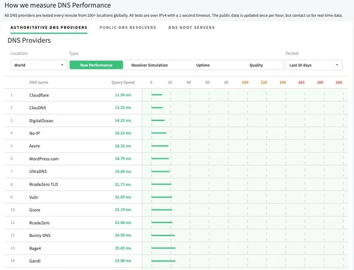This screenshot has height=270, width=354.
Task: Click the 12.32 ms query speed value
Action: point(123,108)
